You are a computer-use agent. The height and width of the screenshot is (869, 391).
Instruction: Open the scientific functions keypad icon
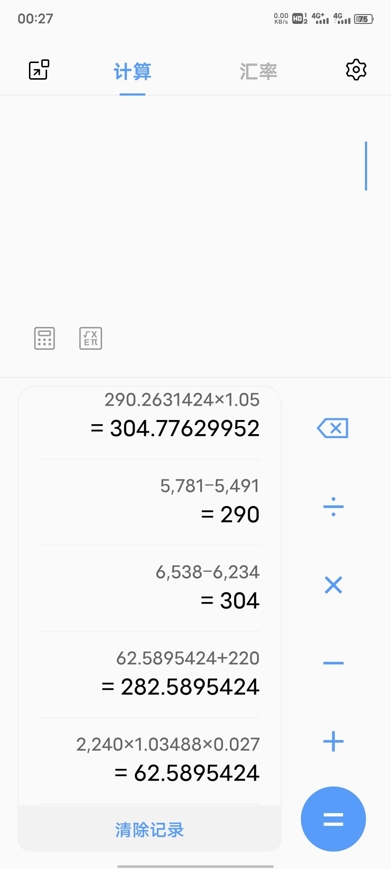[x=91, y=338]
